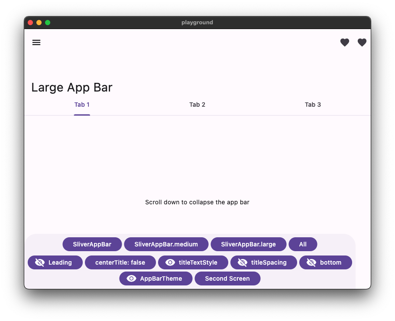
Task: Open the Second Screen
Action: (227, 278)
